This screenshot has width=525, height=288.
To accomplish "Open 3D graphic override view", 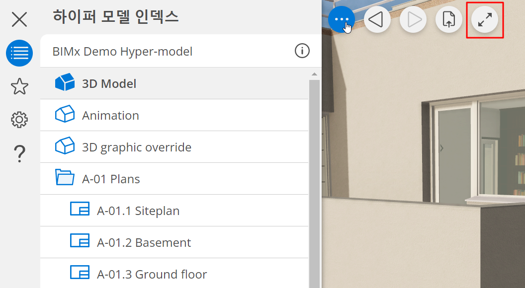I will 136,147.
